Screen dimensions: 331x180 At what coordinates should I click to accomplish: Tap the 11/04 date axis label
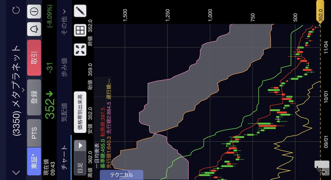tap(326, 47)
